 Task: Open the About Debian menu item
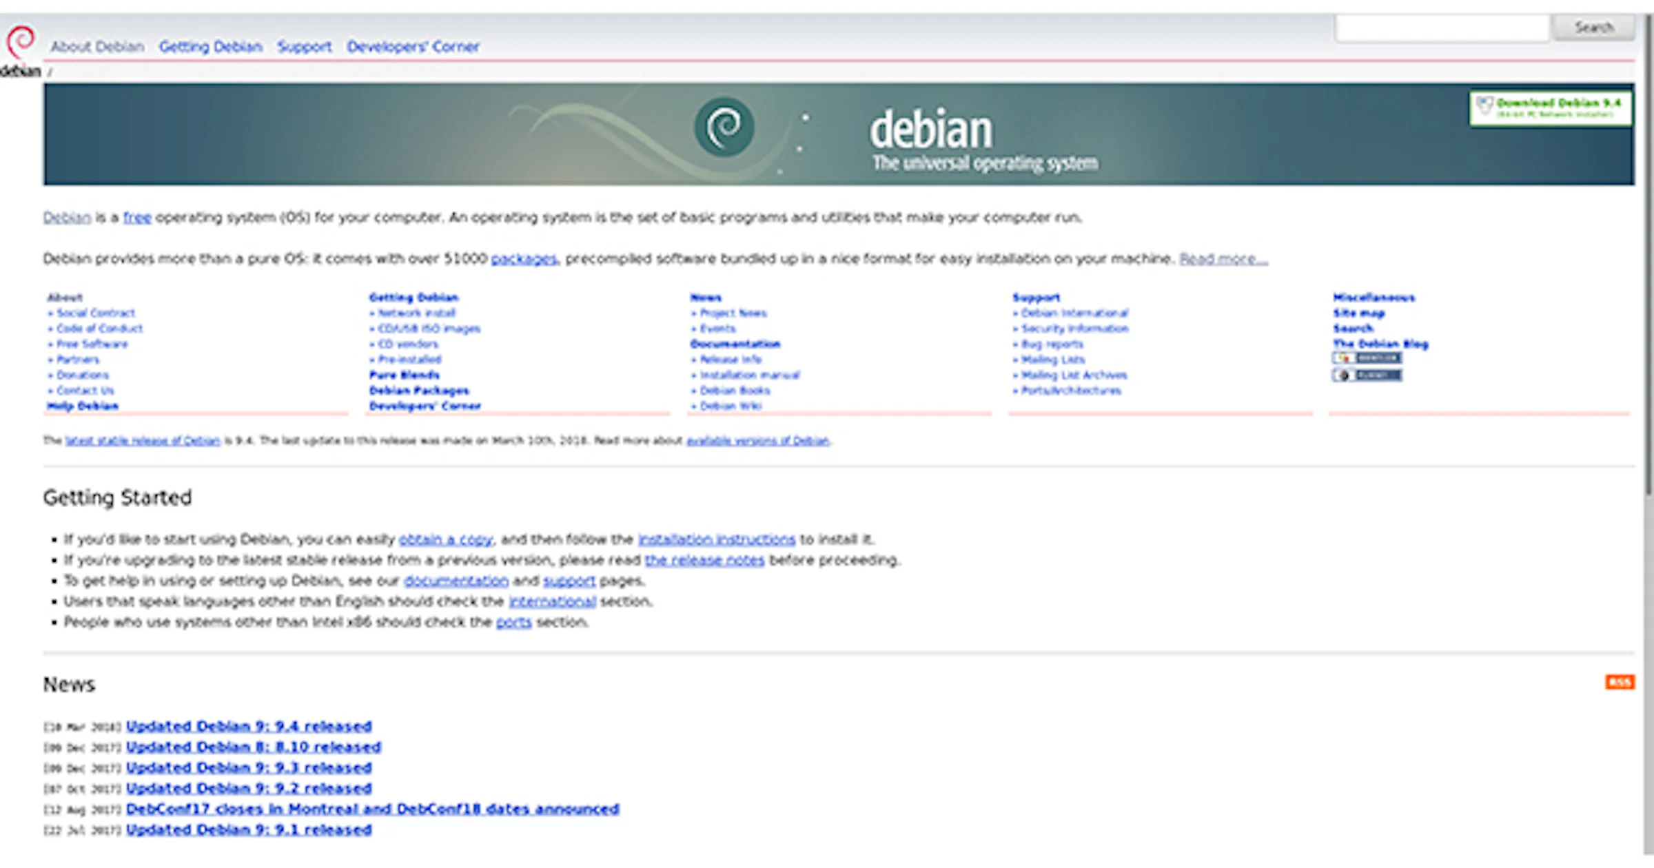pyautogui.click(x=97, y=47)
